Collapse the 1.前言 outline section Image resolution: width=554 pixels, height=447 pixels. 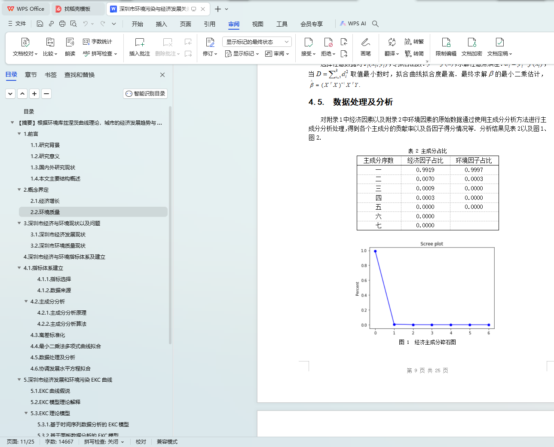click(x=19, y=134)
